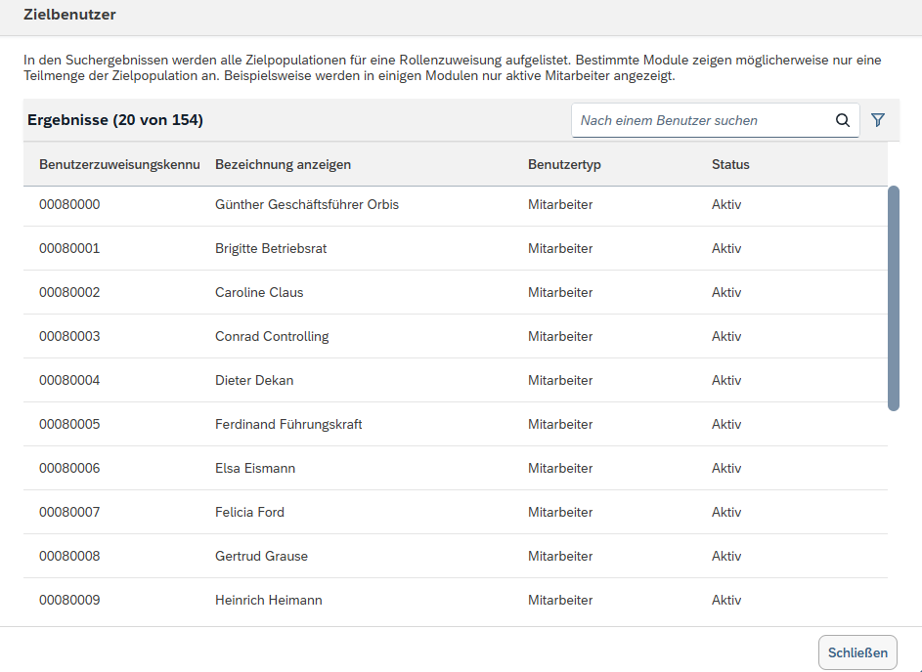Click the 'Bezeichnung anzeigen' column header
Screen dimensions: 922x672
[283, 164]
